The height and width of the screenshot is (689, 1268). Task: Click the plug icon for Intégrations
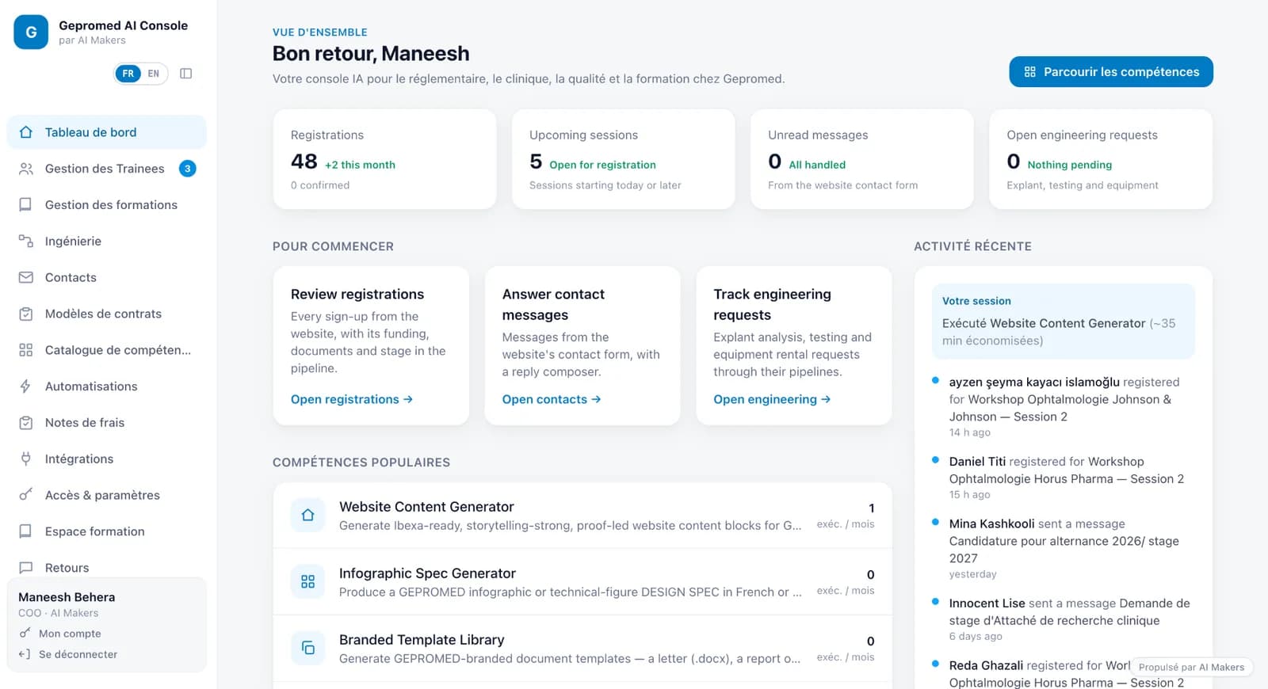[26, 459]
